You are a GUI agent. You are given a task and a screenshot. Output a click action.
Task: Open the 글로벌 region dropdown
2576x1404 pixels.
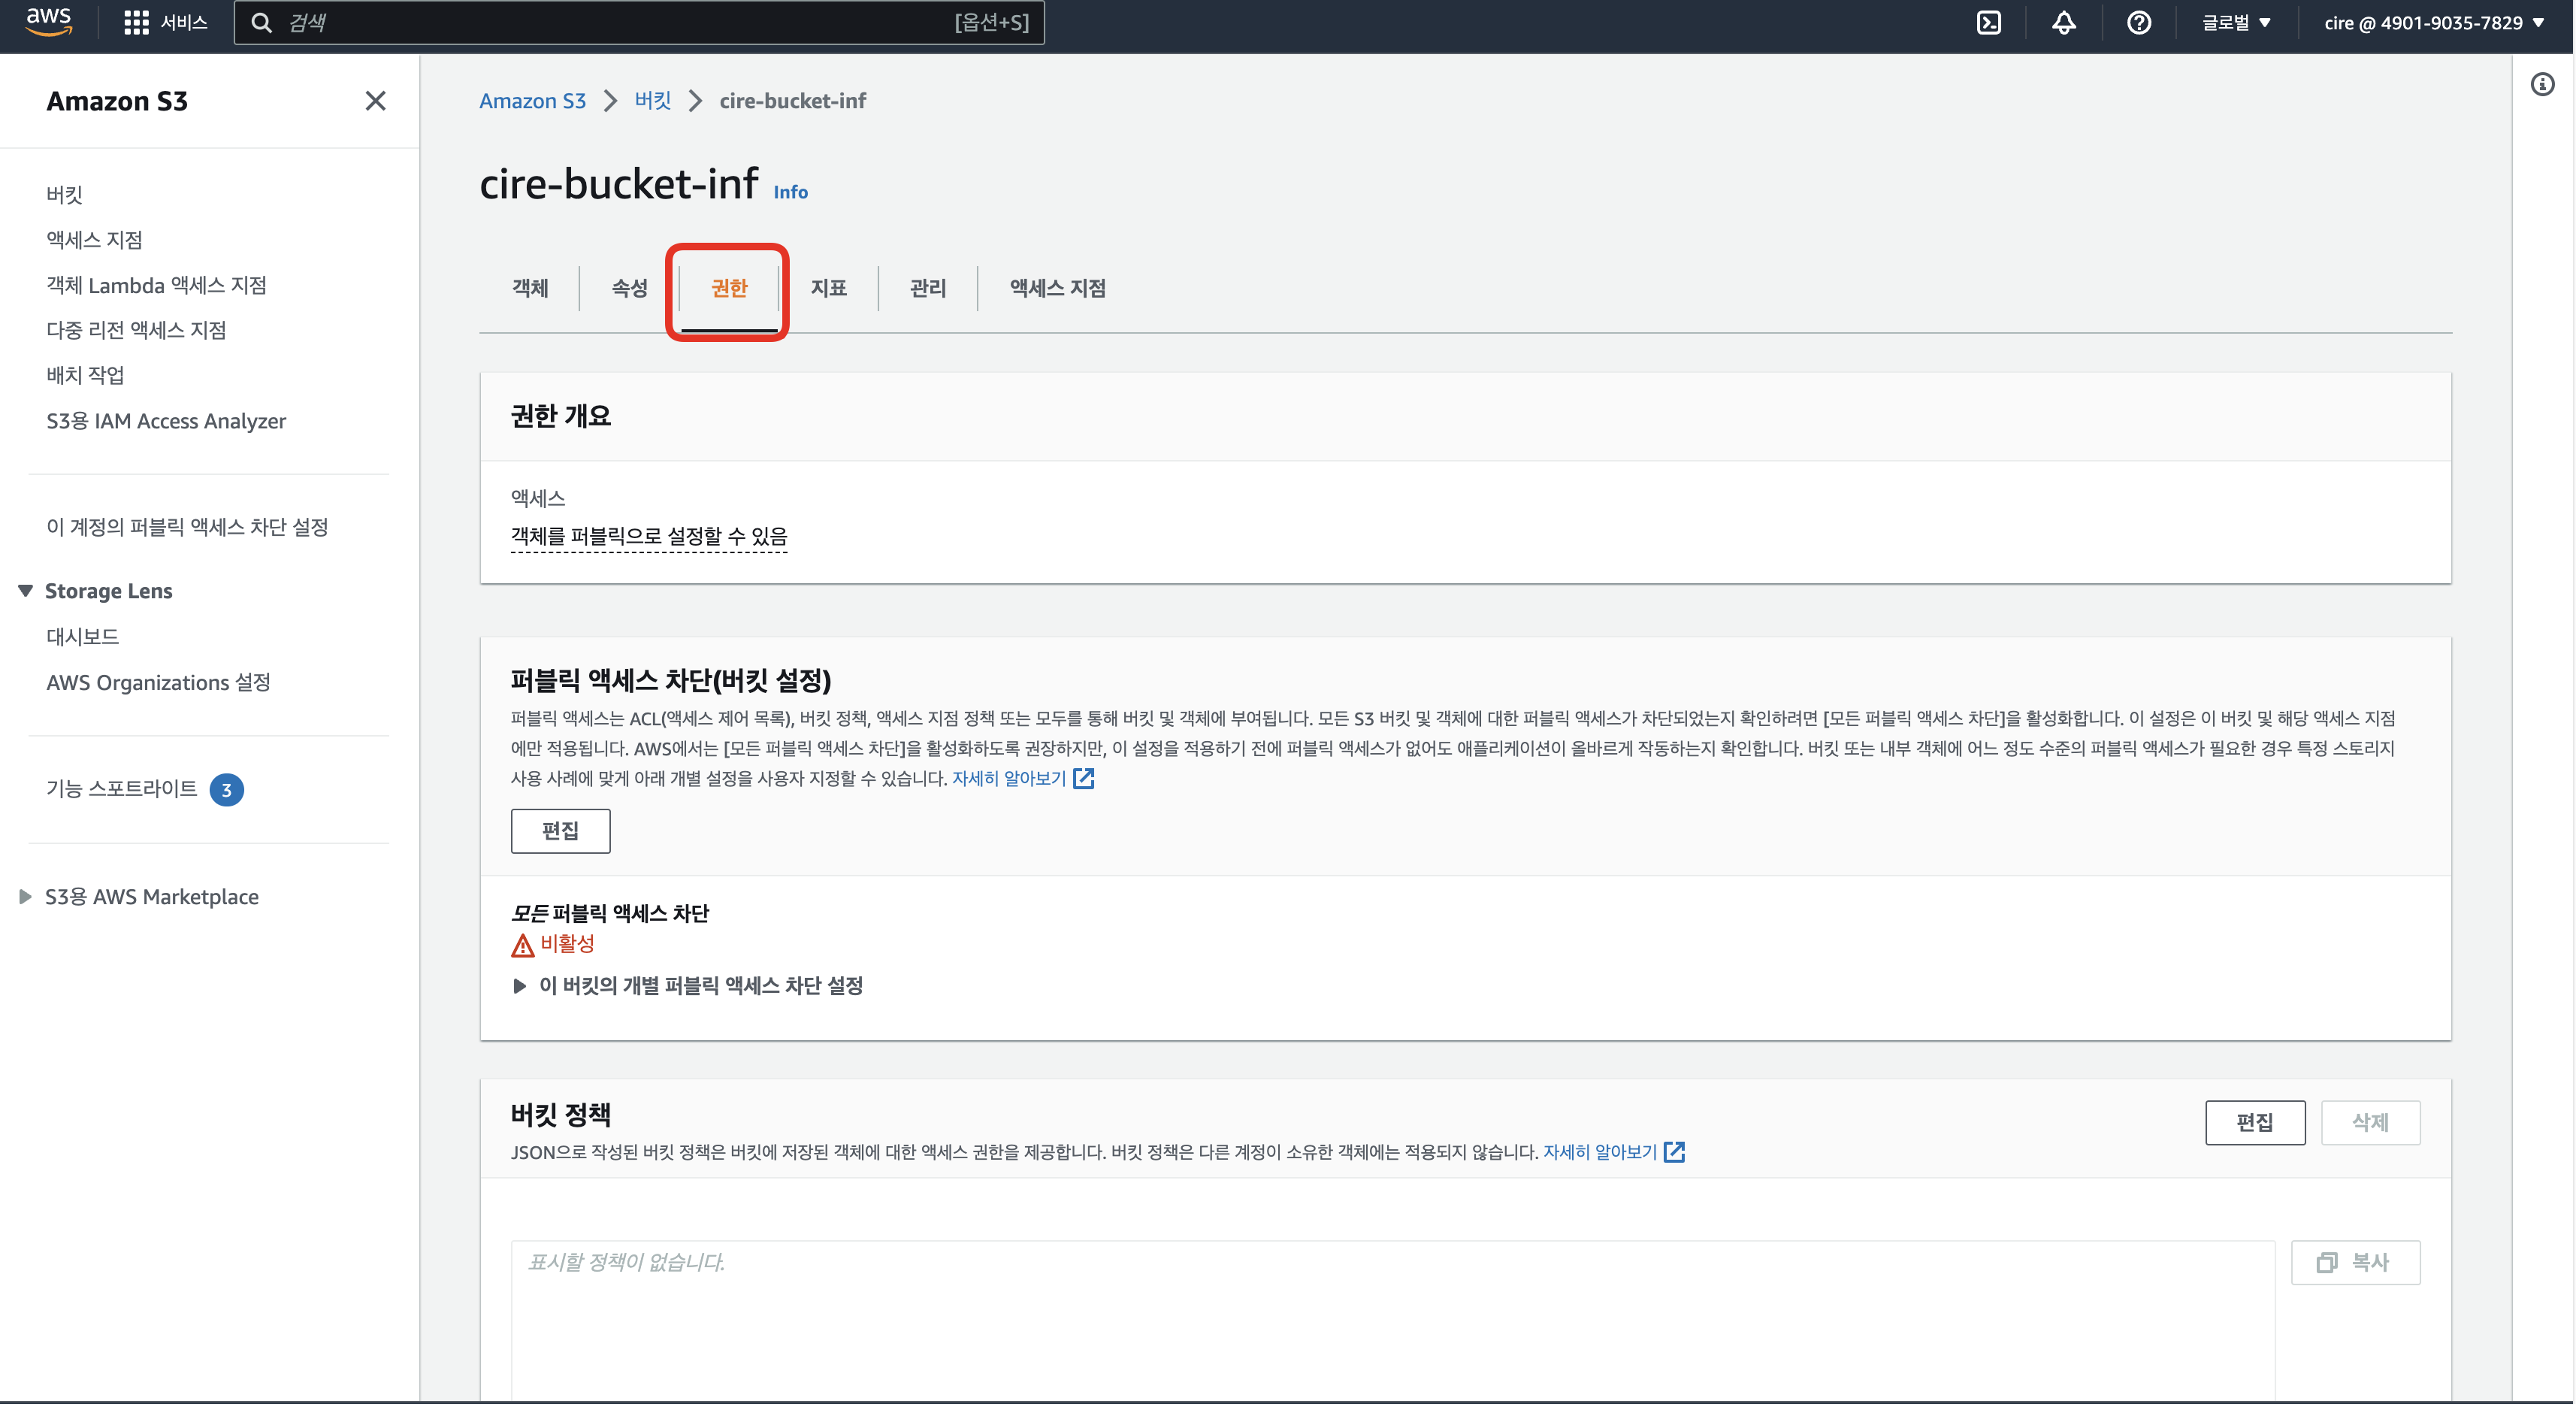(2236, 23)
